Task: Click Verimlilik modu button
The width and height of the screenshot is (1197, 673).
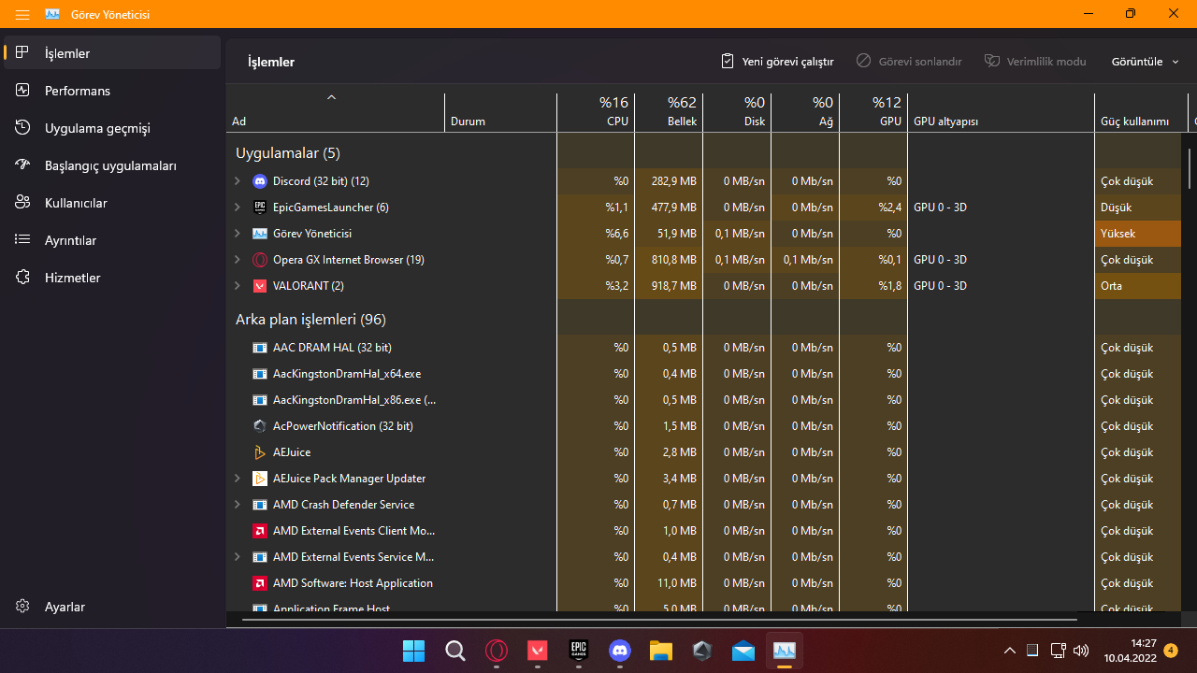Action: (1035, 62)
